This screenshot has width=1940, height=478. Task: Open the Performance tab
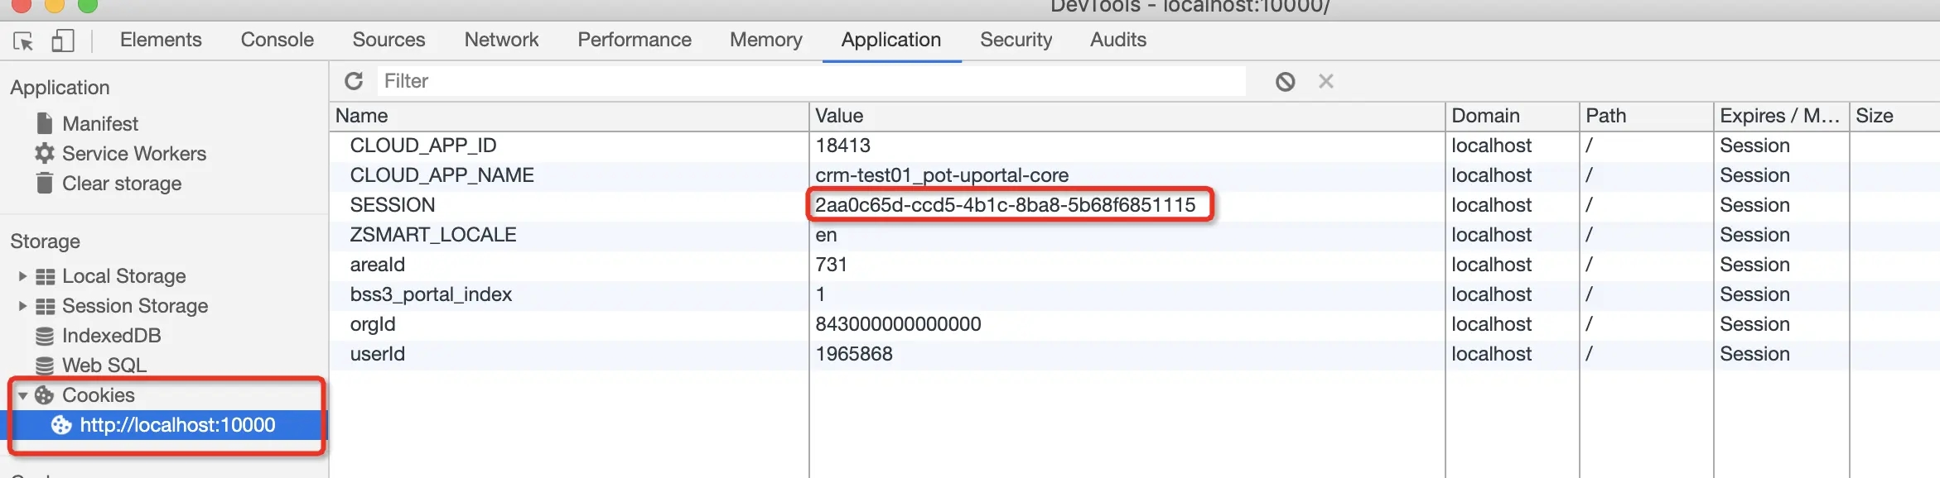tap(635, 40)
